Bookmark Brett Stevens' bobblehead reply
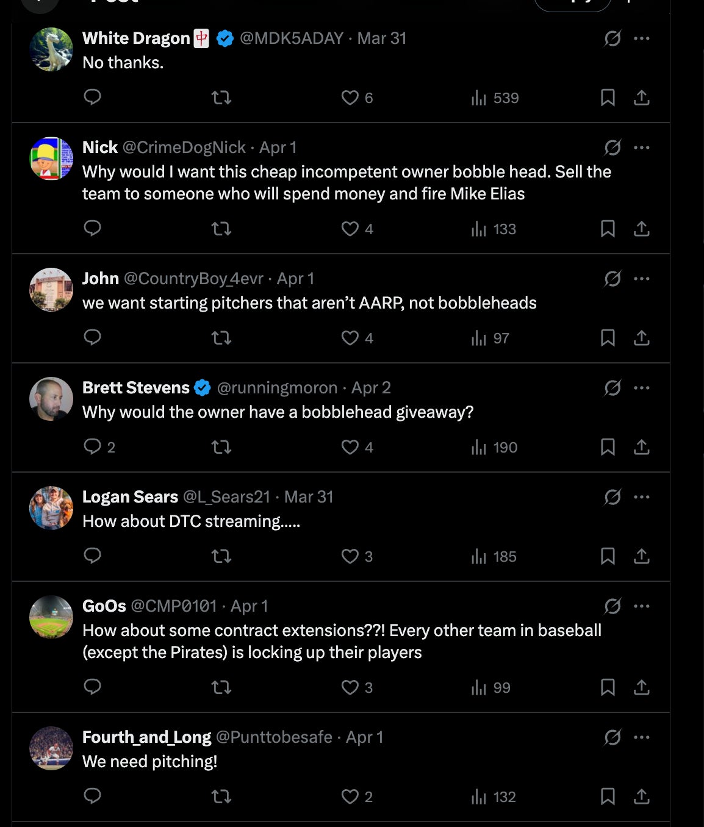 (x=608, y=447)
